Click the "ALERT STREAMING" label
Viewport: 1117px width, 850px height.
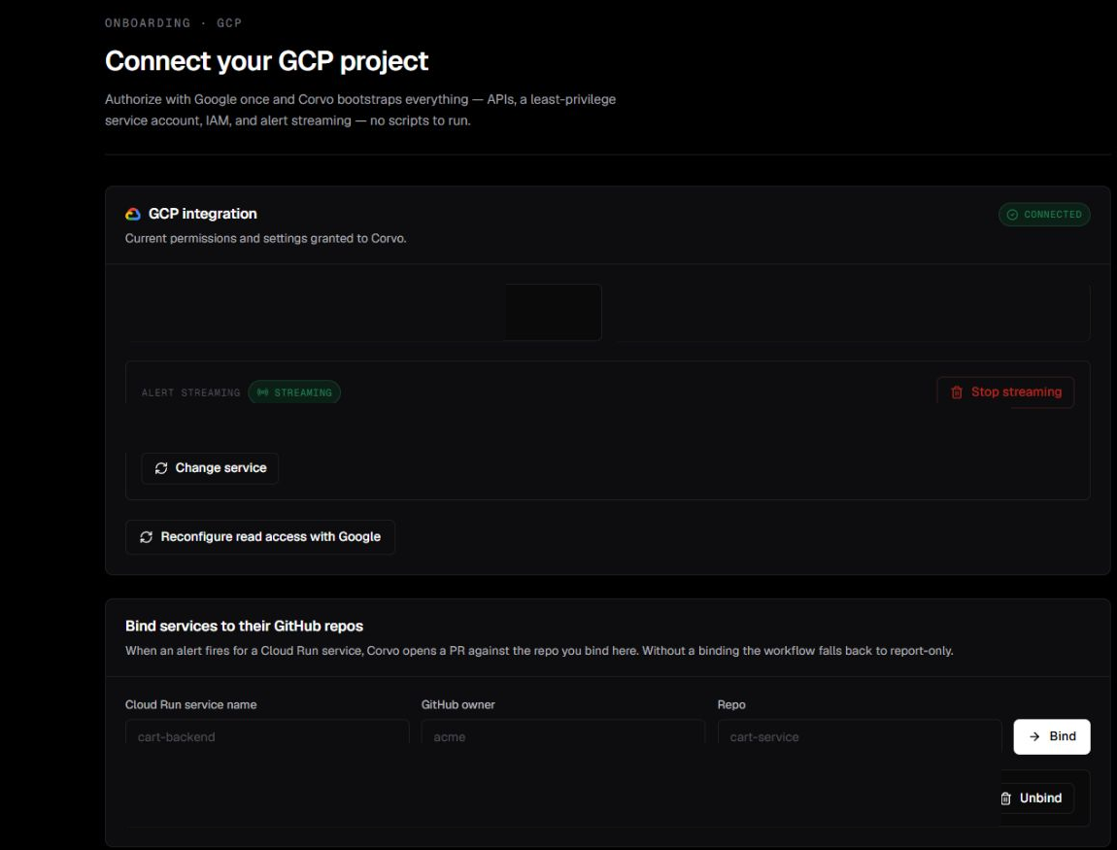[191, 392]
